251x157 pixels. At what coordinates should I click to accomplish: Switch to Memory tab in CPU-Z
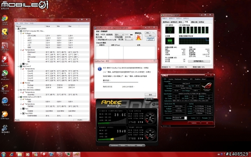tap(185, 79)
